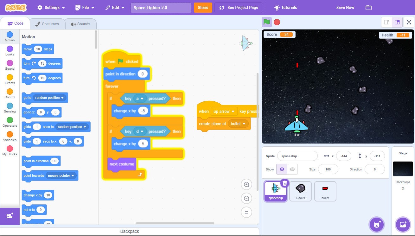Click the Add Extension button
This screenshot has height=236, width=415.
coord(10,216)
